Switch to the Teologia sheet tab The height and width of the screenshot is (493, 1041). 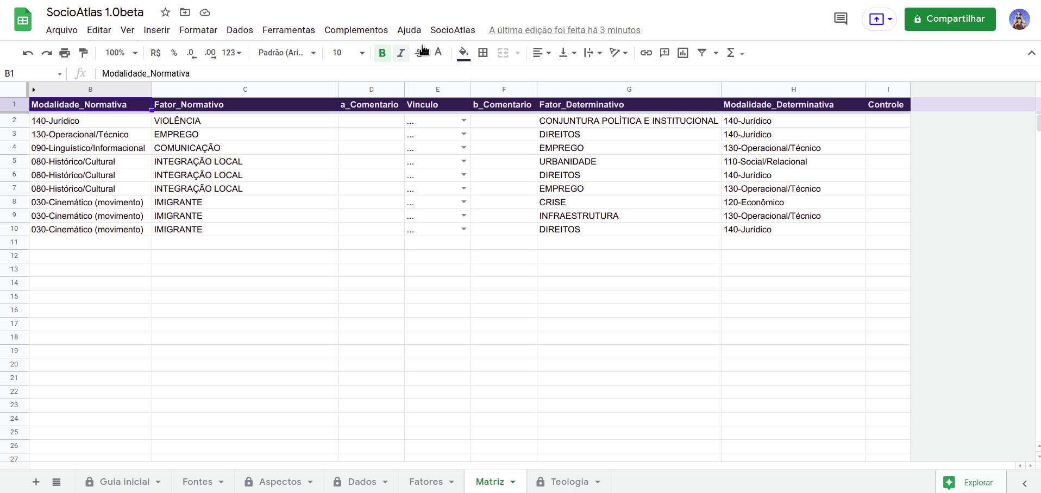[x=568, y=482]
